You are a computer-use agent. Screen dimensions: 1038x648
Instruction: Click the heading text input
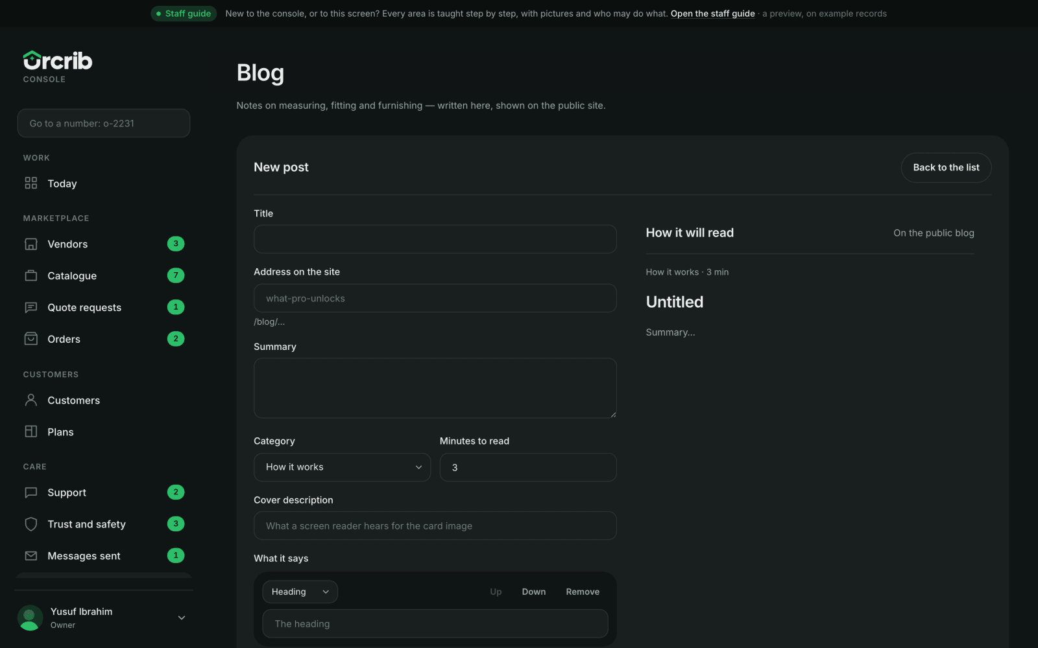pyautogui.click(x=435, y=623)
